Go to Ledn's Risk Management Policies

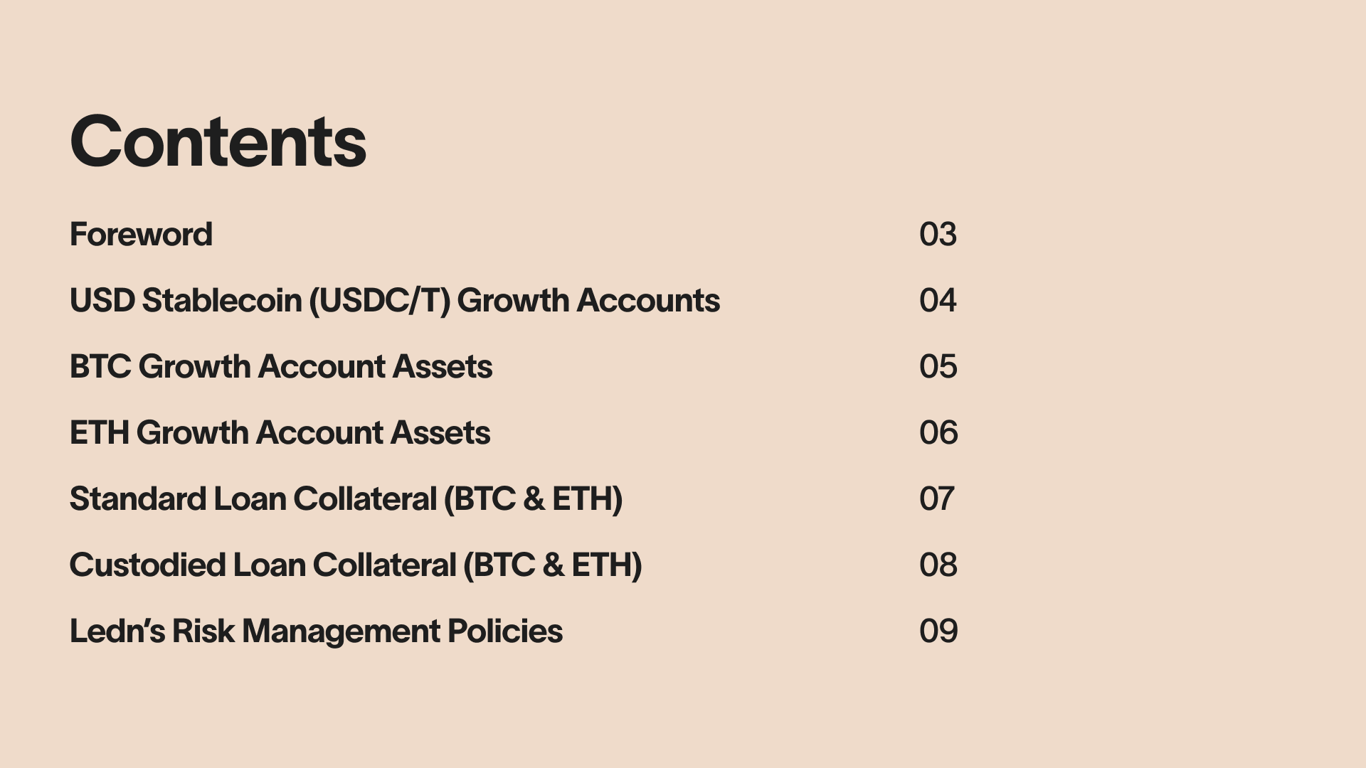316,631
